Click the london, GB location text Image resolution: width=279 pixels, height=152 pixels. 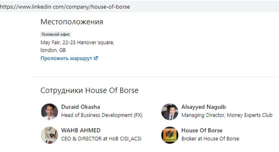coord(53,51)
